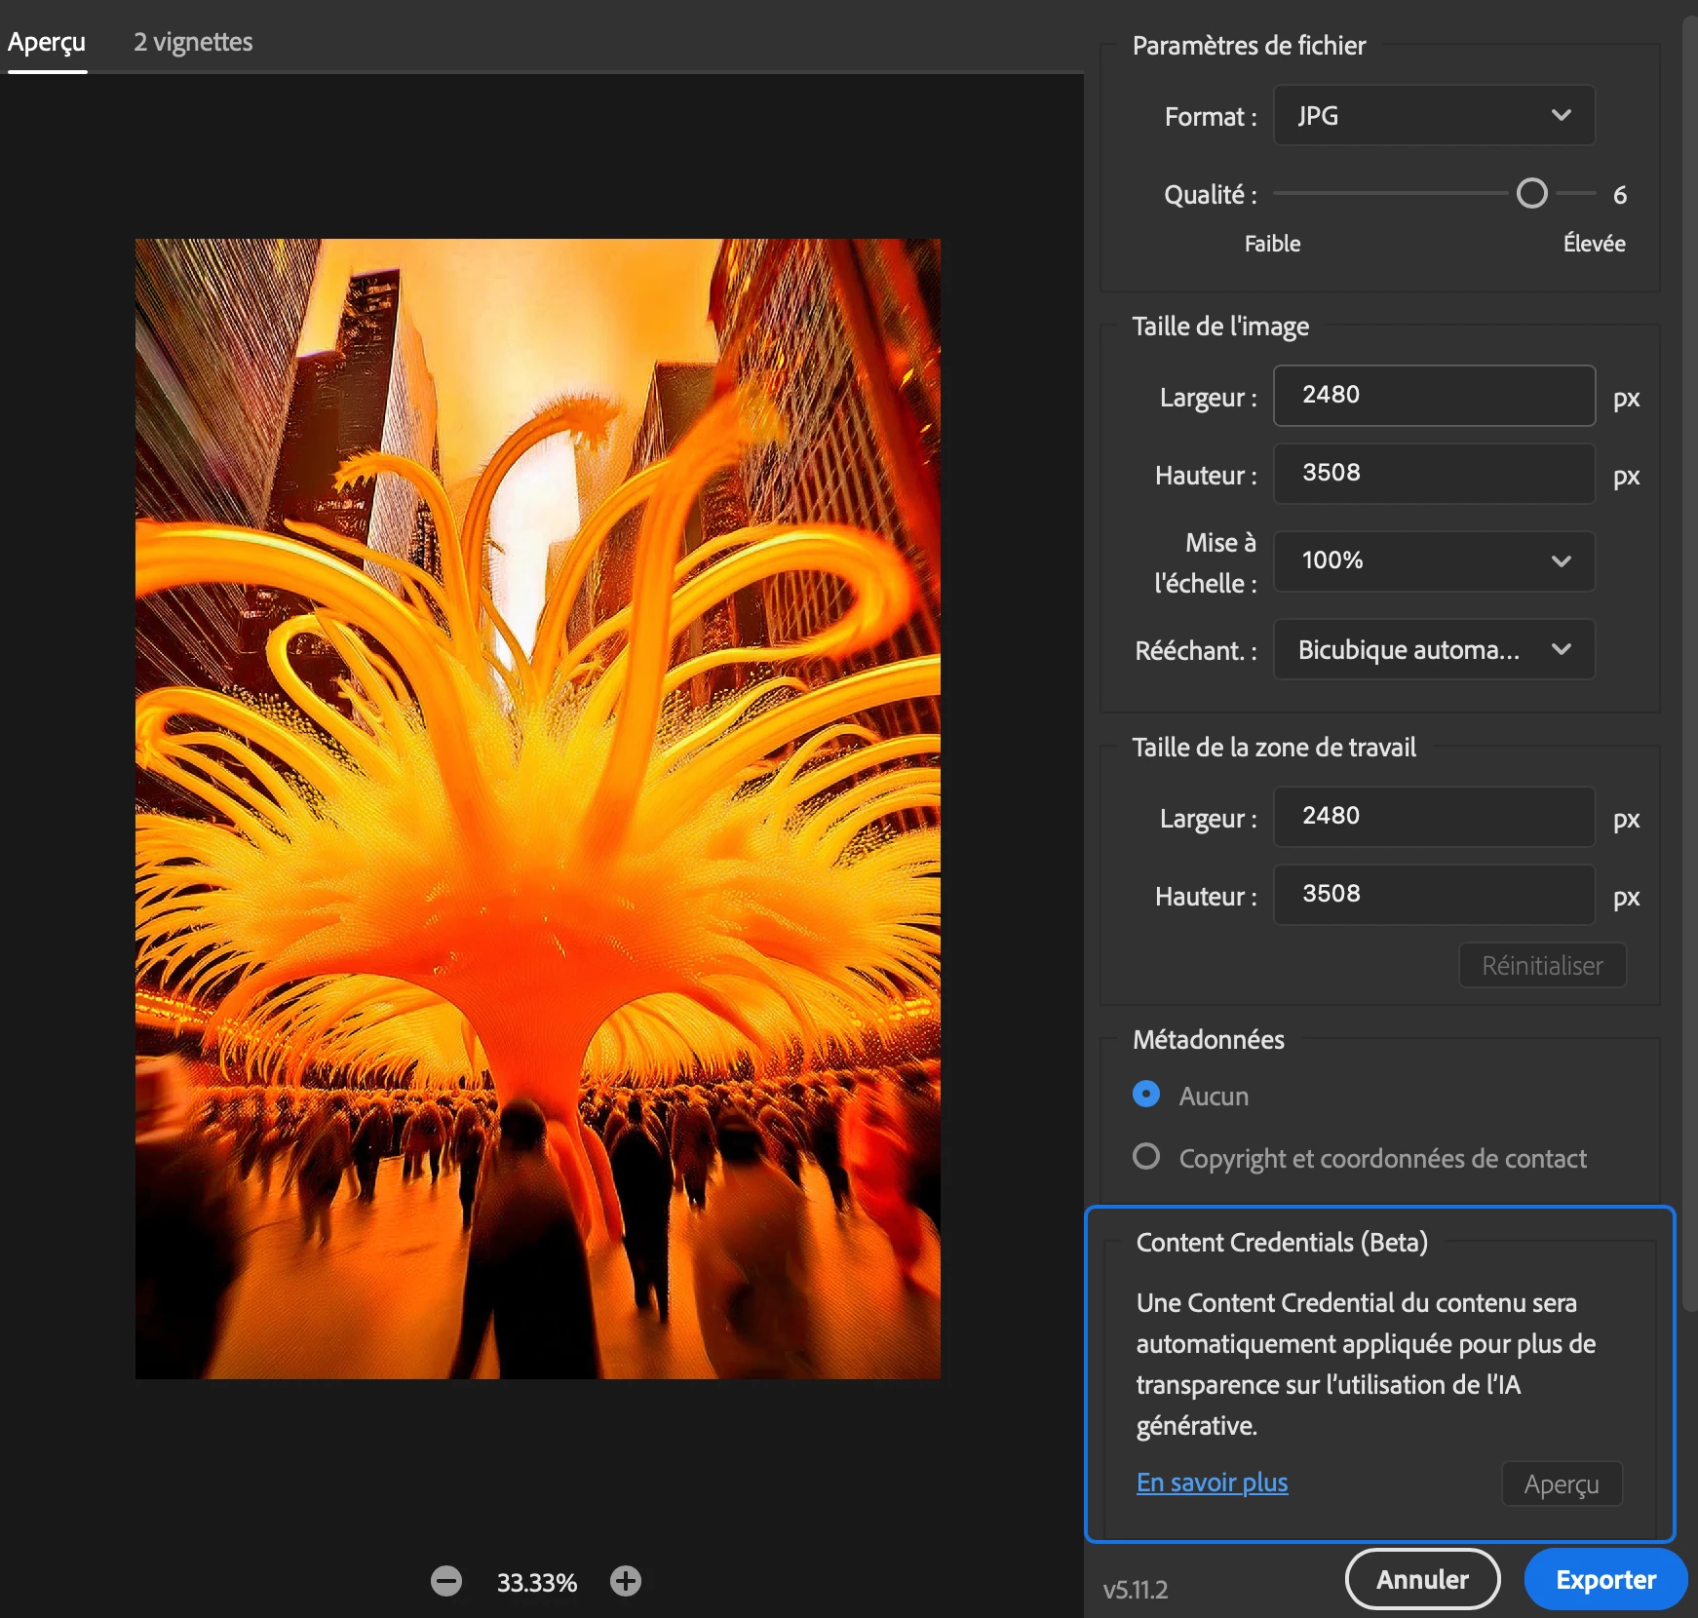Open the Format dropdown showing JPG
The height and width of the screenshot is (1618, 1698).
click(x=1434, y=116)
